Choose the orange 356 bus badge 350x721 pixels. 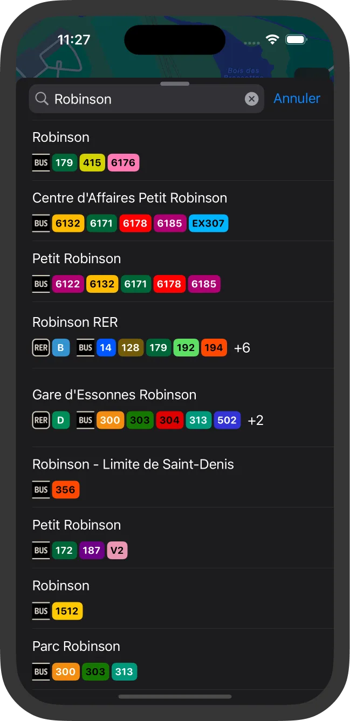(x=66, y=490)
